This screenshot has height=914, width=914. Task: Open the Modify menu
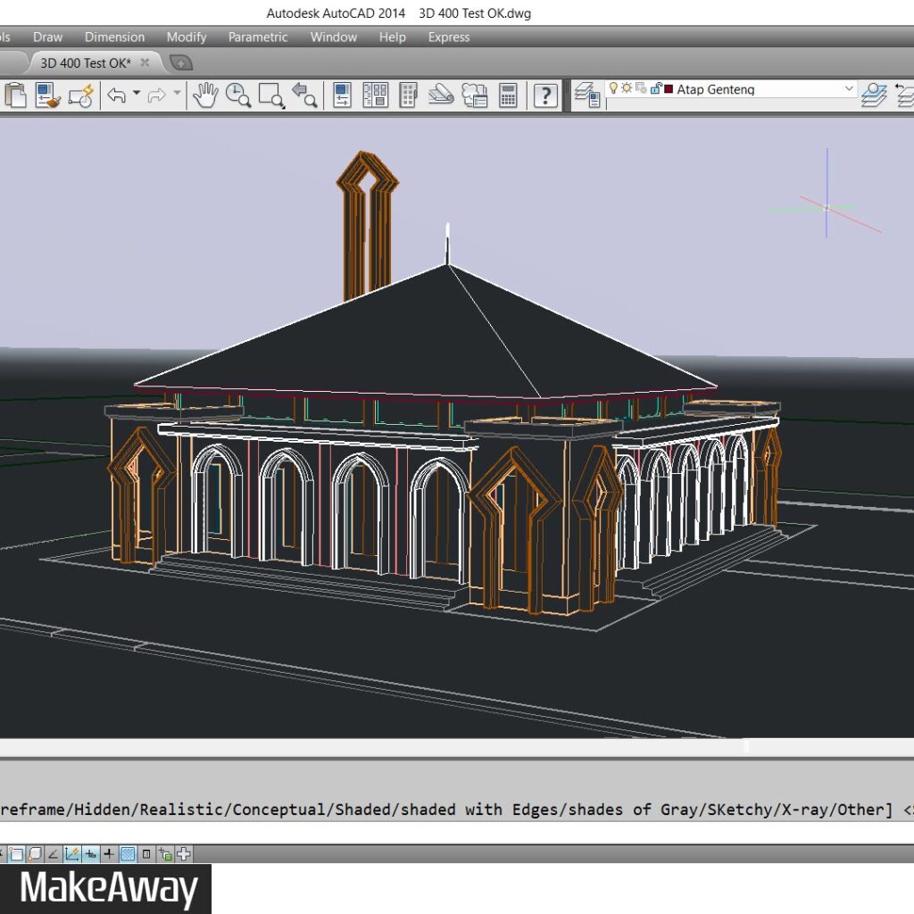[186, 37]
